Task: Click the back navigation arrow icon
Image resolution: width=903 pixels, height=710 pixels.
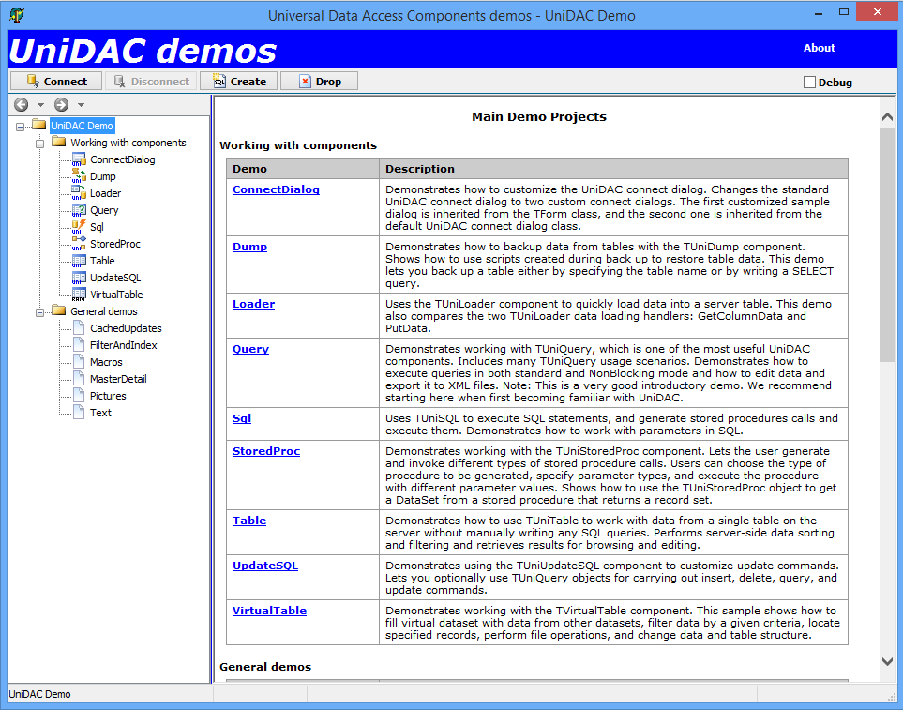Action: tap(22, 105)
